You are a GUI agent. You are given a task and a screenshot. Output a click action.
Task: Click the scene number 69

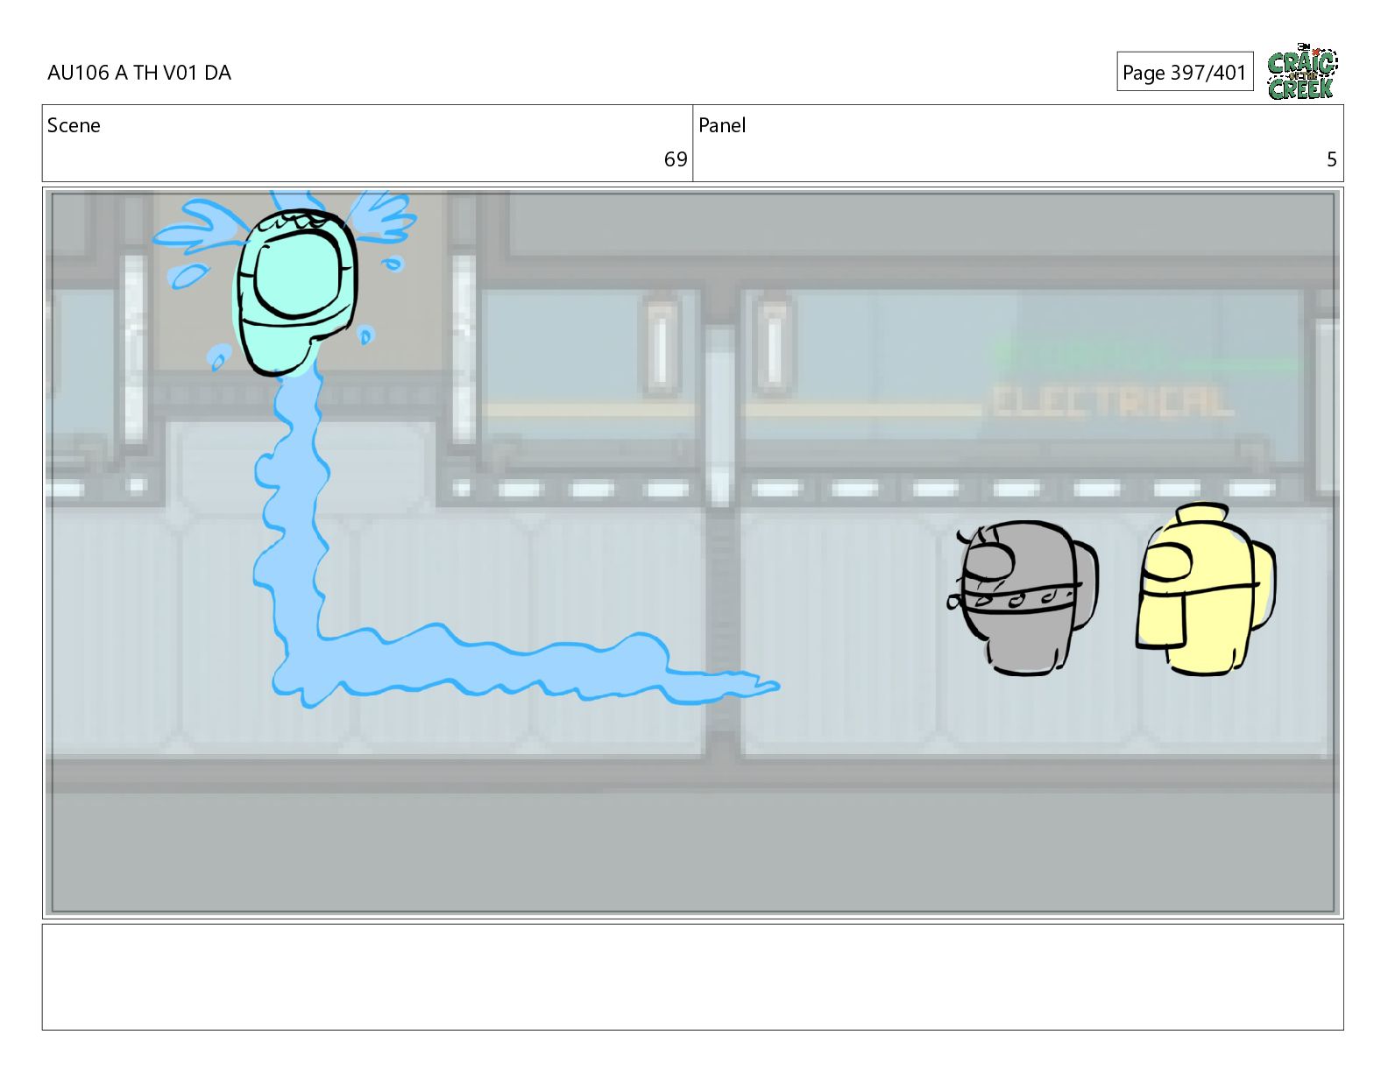[x=676, y=159]
